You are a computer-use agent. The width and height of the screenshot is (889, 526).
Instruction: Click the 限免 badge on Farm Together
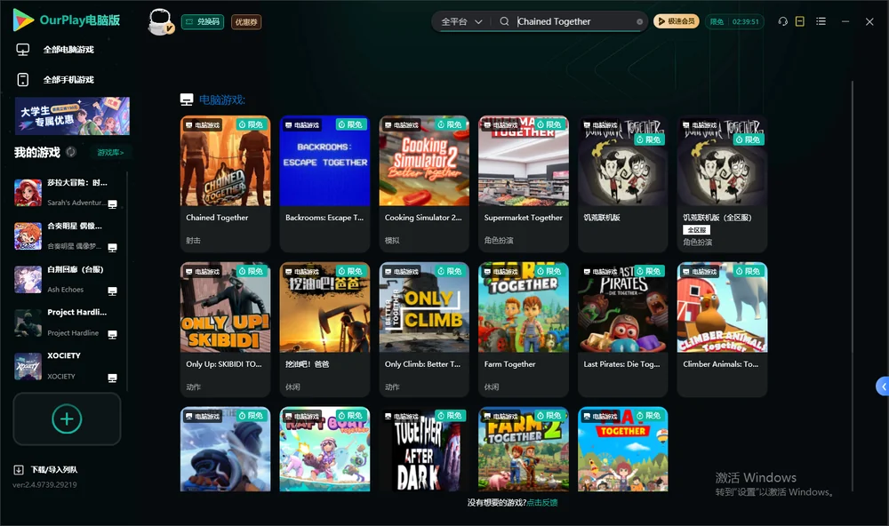coord(549,272)
